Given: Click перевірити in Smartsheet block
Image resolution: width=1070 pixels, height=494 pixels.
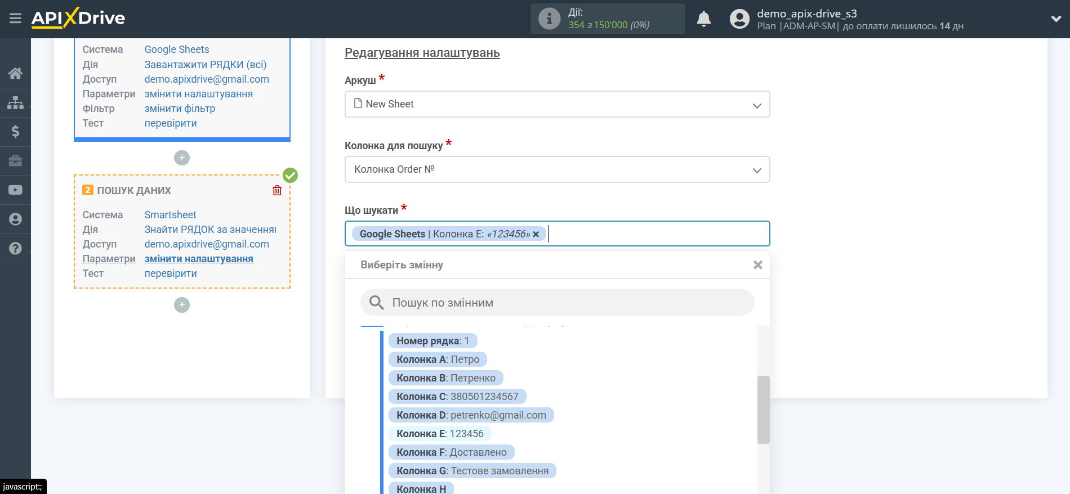Looking at the screenshot, I should point(171,273).
